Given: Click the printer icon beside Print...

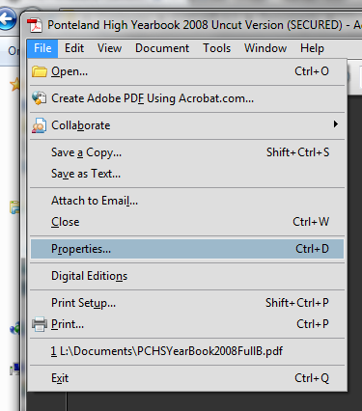Looking at the screenshot, I should (x=40, y=324).
